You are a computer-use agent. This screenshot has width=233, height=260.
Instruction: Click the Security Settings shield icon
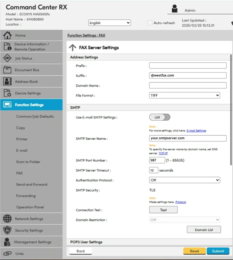click(7, 230)
